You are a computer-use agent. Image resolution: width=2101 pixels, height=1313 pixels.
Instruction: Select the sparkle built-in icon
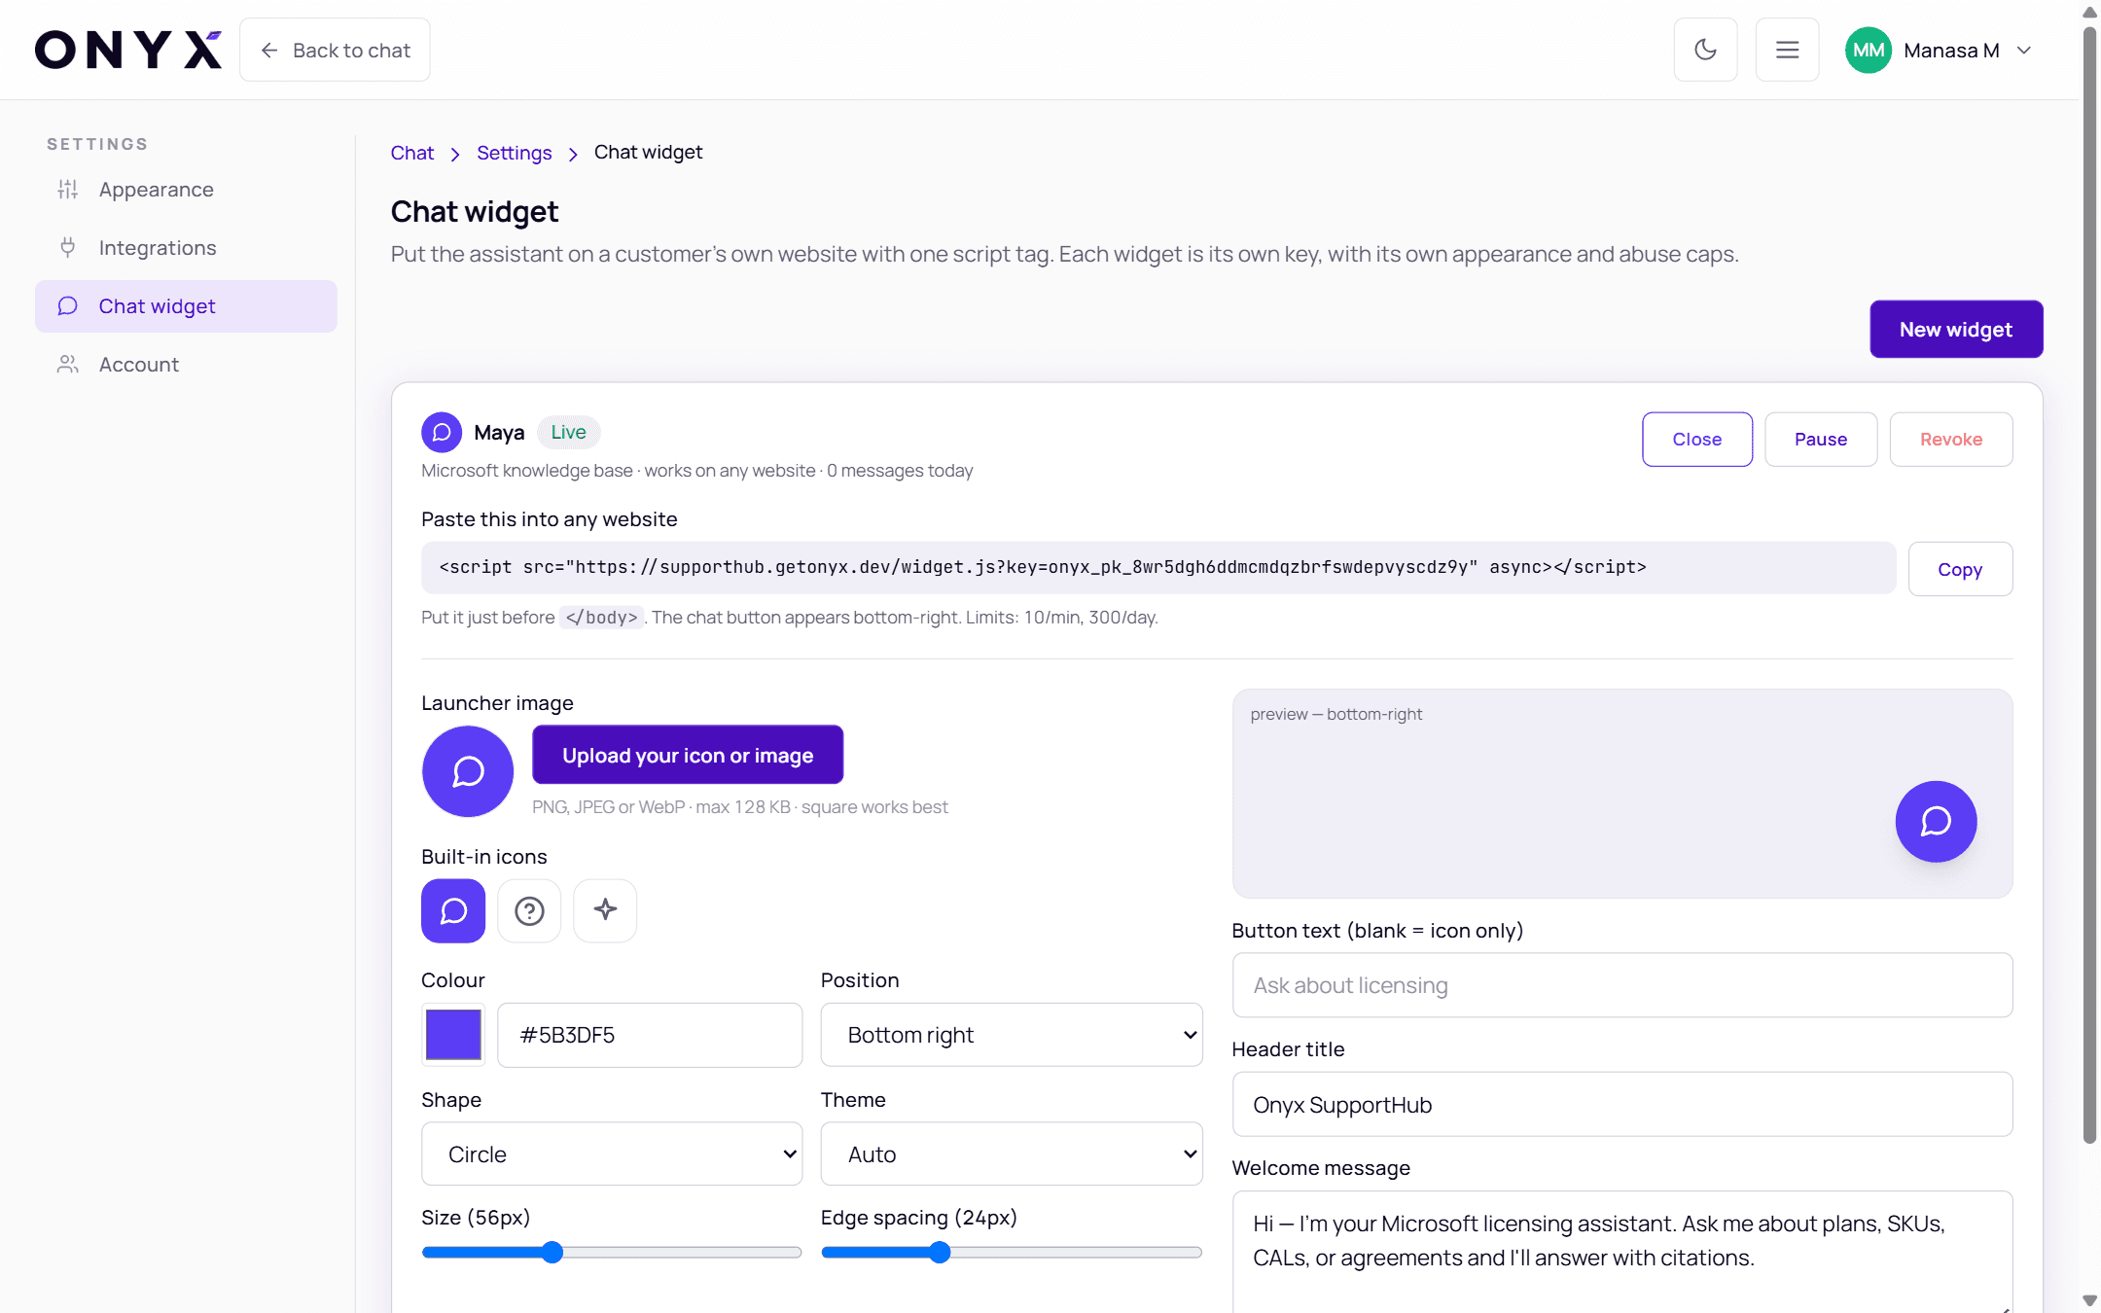605,911
